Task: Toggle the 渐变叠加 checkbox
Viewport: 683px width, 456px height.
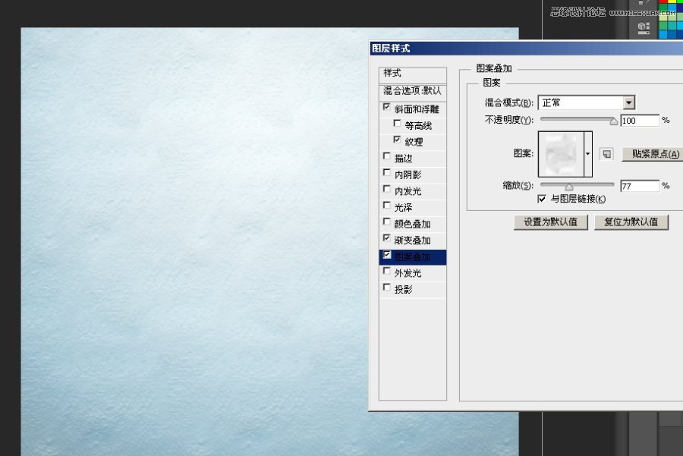Action: coord(386,237)
